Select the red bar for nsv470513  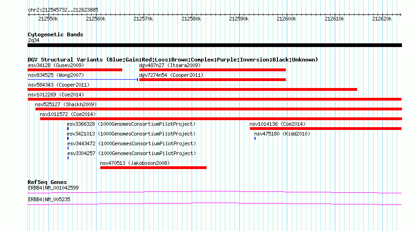coord(153,168)
